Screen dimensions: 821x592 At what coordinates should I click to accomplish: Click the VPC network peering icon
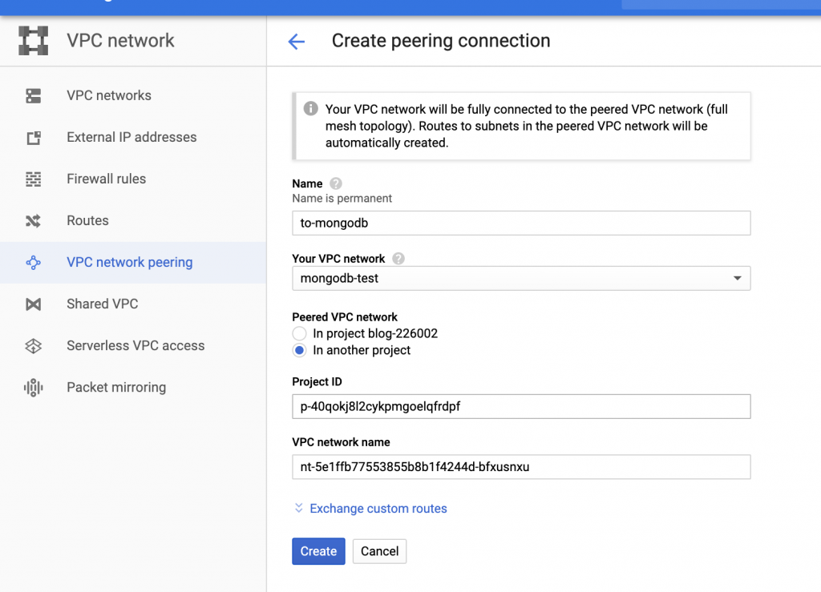pyautogui.click(x=34, y=263)
